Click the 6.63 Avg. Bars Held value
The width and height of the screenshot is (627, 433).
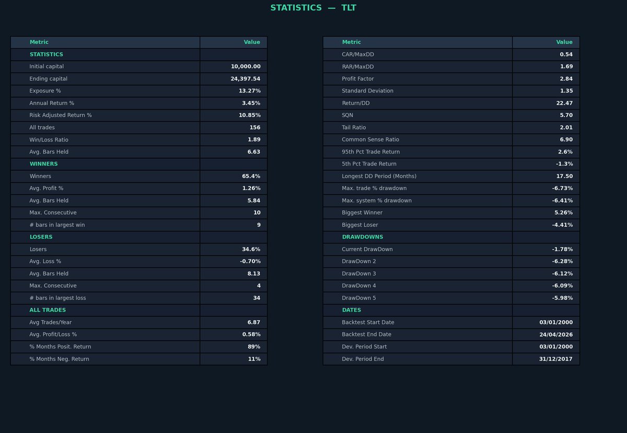(x=254, y=152)
